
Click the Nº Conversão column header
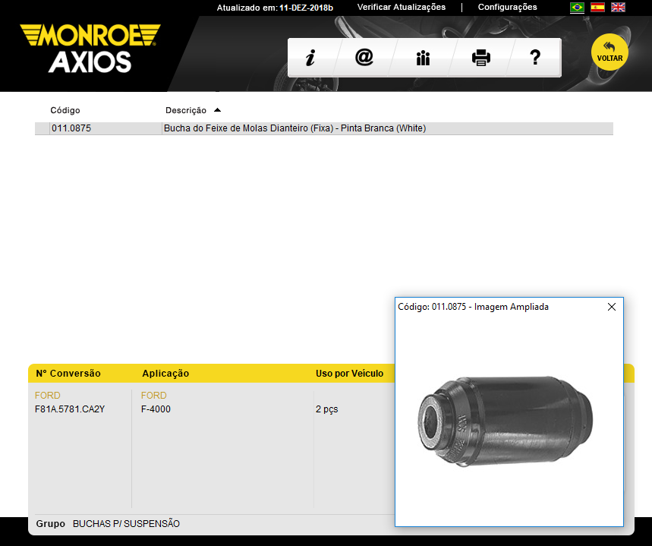68,374
